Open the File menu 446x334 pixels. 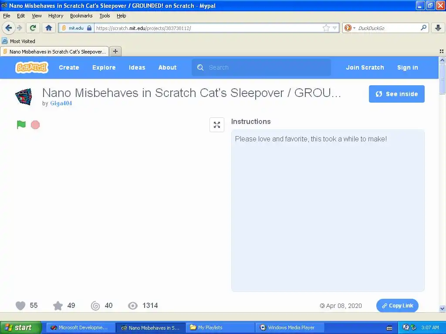(7, 16)
